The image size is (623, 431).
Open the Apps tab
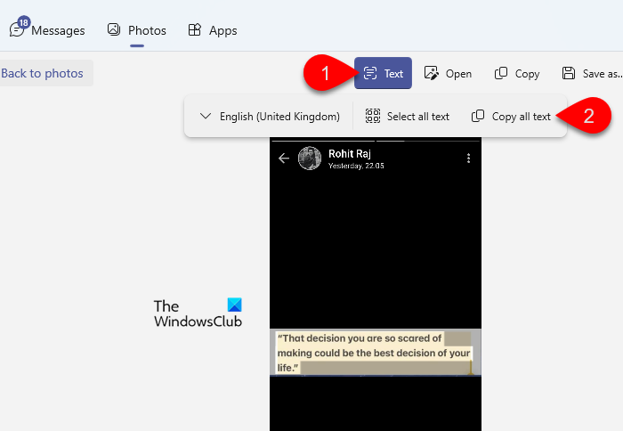click(x=213, y=30)
